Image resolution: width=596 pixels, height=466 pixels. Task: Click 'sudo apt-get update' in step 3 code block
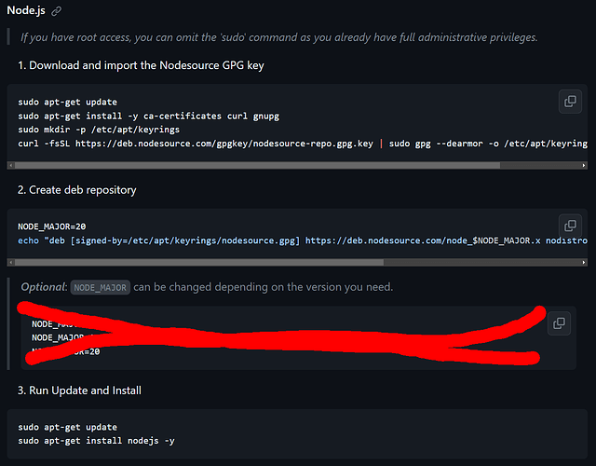(68, 427)
